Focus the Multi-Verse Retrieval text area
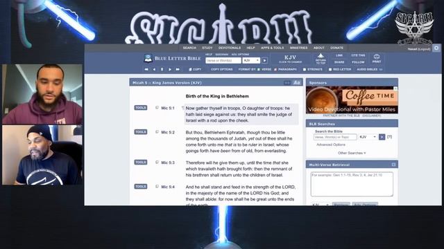The width and height of the screenshot is (444, 249). (352, 184)
